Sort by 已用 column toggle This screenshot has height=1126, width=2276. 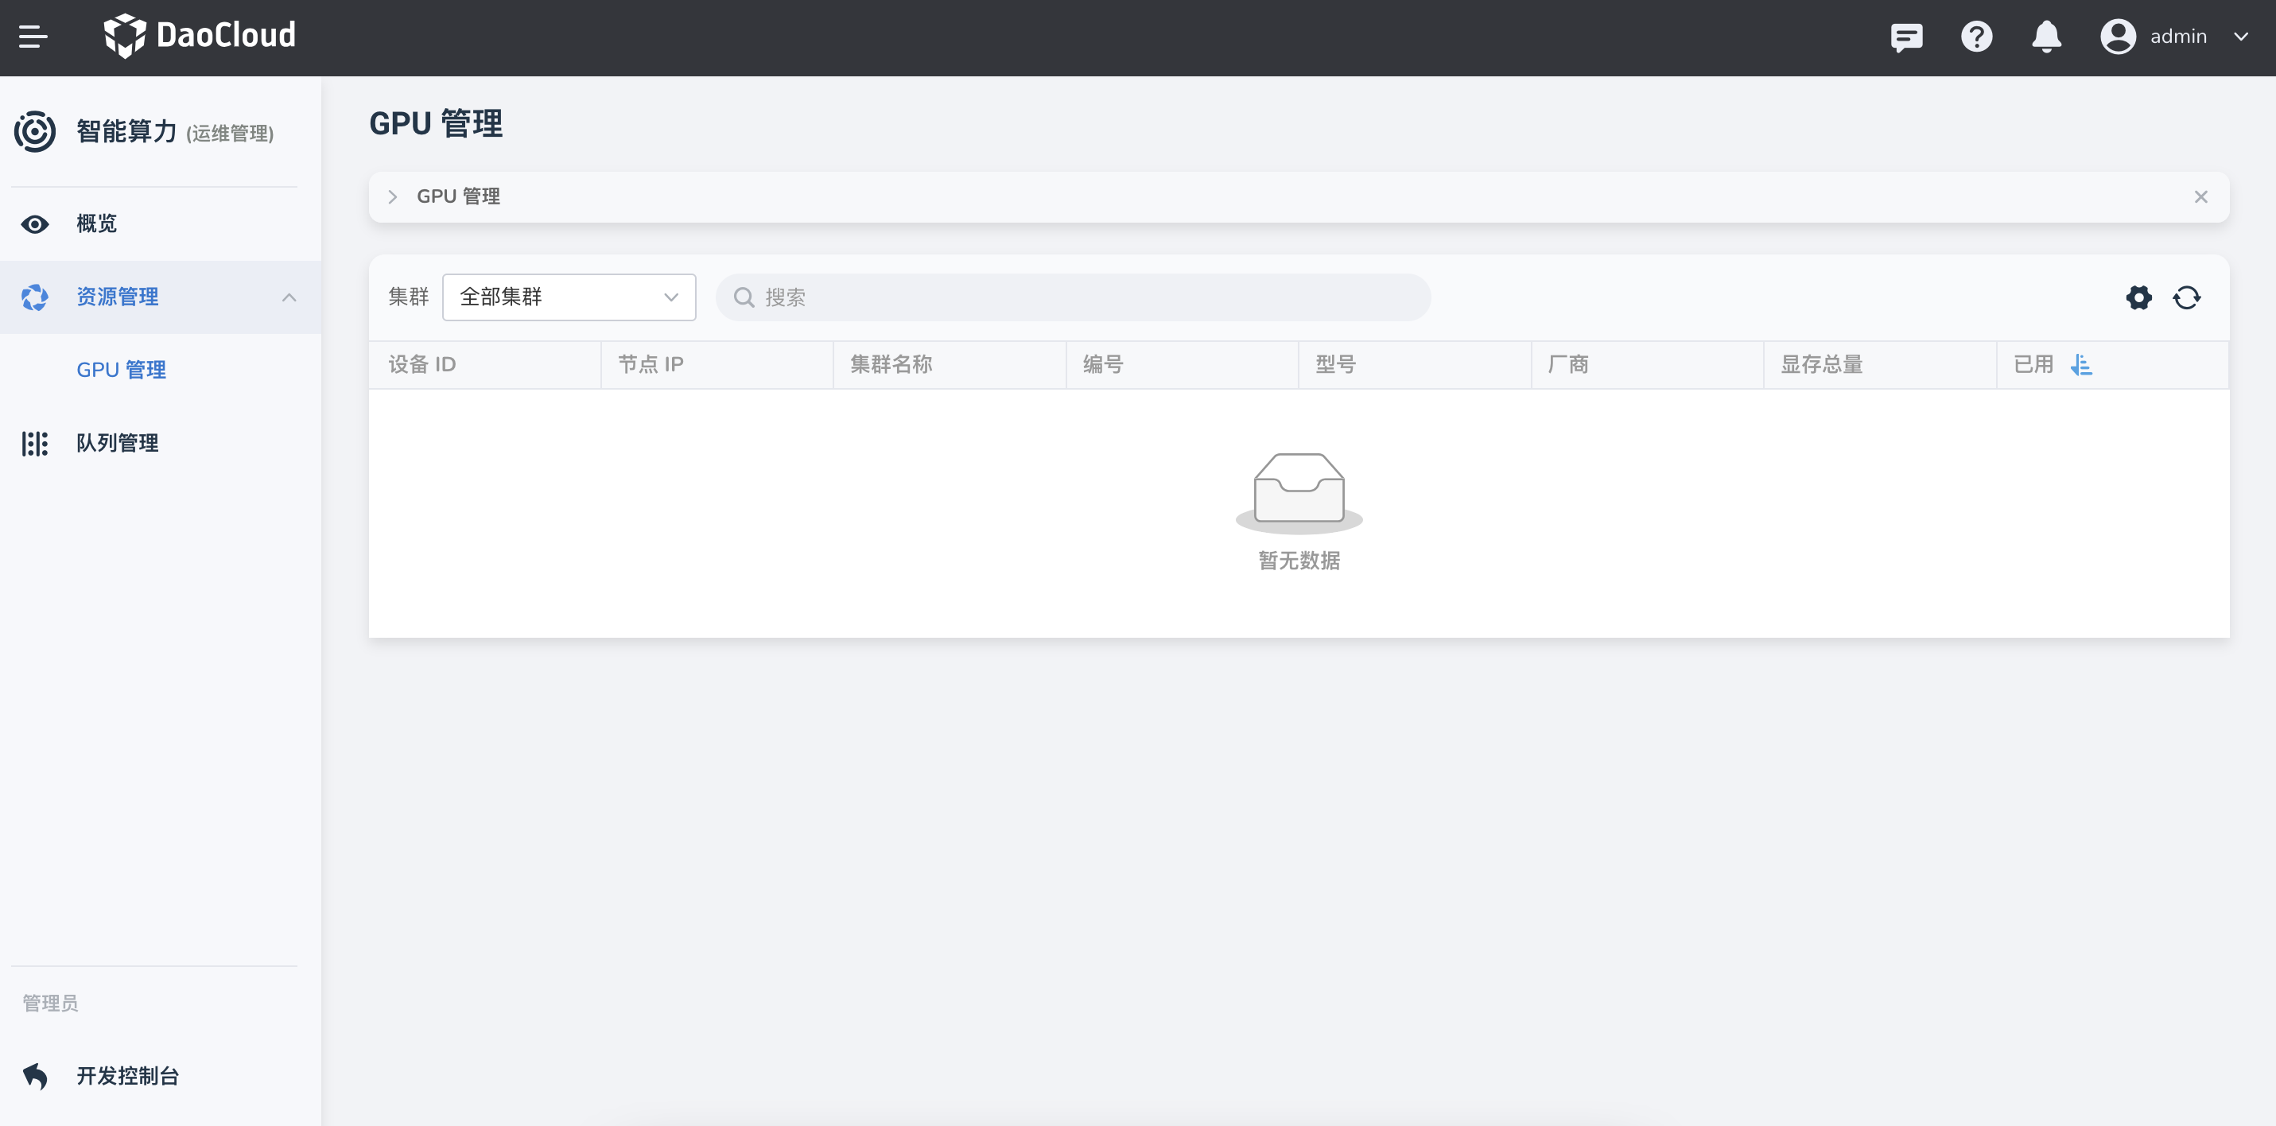[2083, 364]
